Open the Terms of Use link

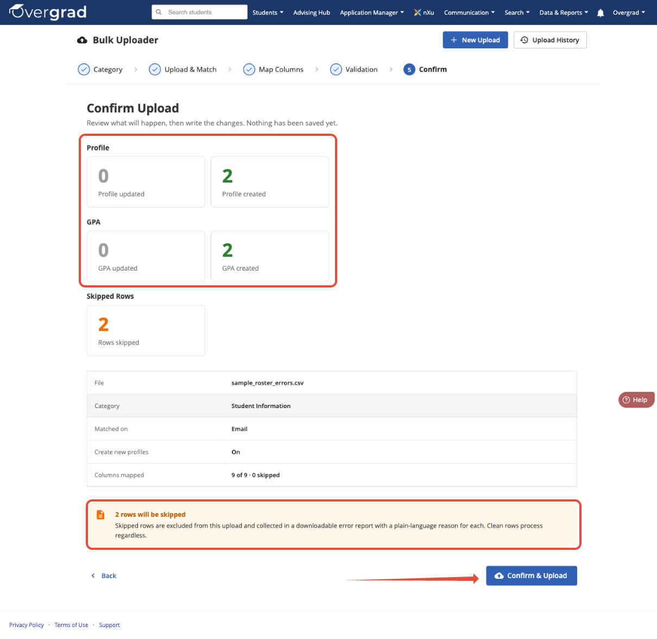tap(71, 625)
